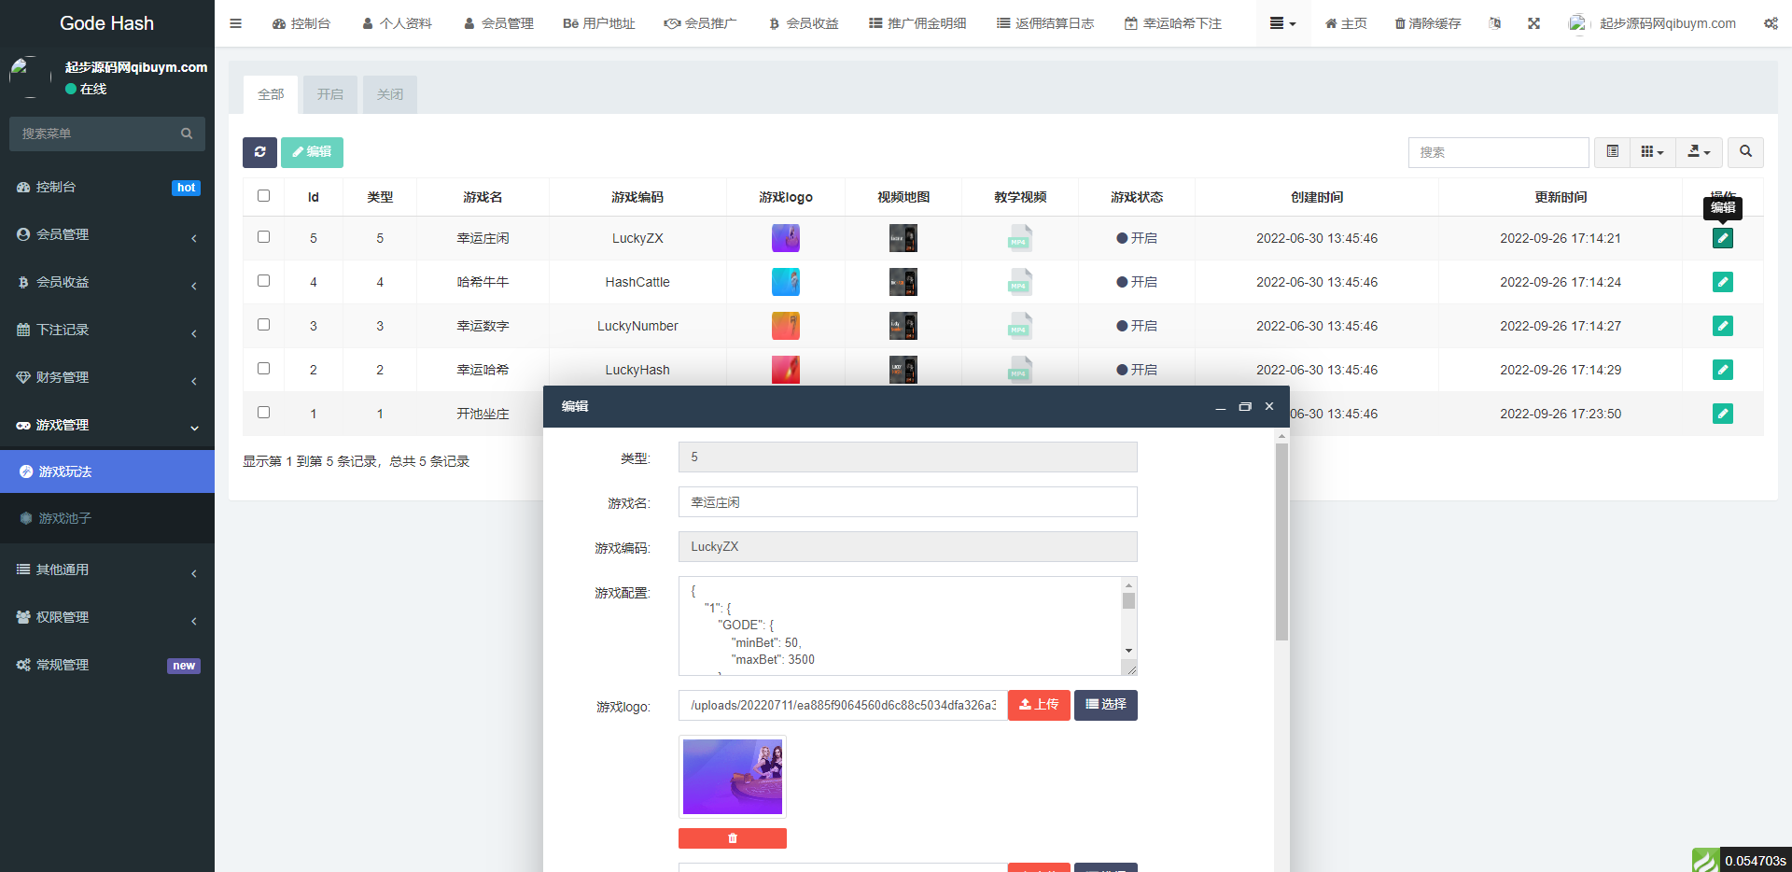
Task: Toggle the table card view icon
Action: [x=1612, y=151]
